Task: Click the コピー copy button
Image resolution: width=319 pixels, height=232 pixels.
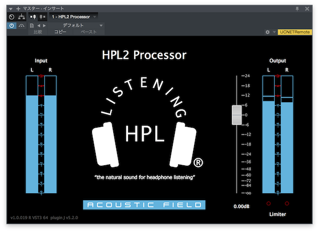Action: 60,32
